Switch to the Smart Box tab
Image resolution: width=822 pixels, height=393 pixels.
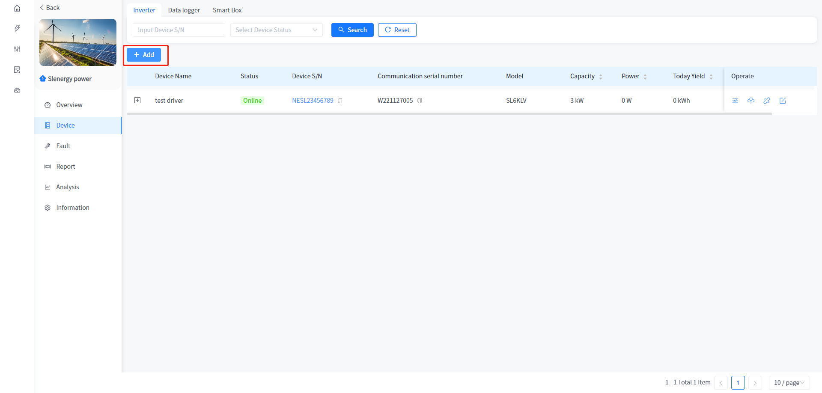[x=227, y=10]
